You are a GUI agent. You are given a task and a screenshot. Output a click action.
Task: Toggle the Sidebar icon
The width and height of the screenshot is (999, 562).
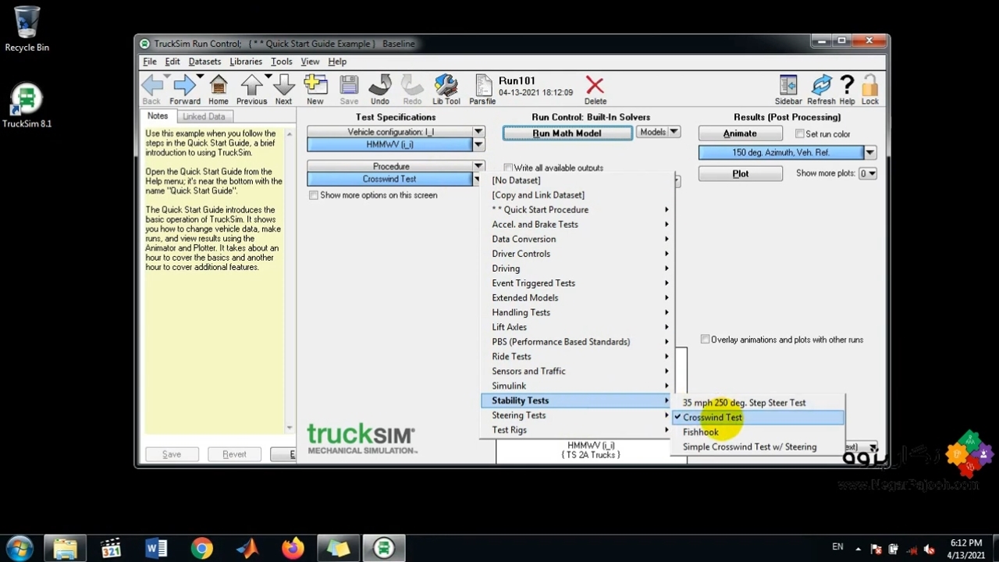[788, 86]
